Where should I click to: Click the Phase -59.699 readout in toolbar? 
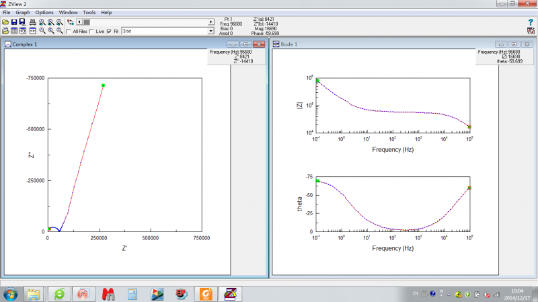point(265,33)
